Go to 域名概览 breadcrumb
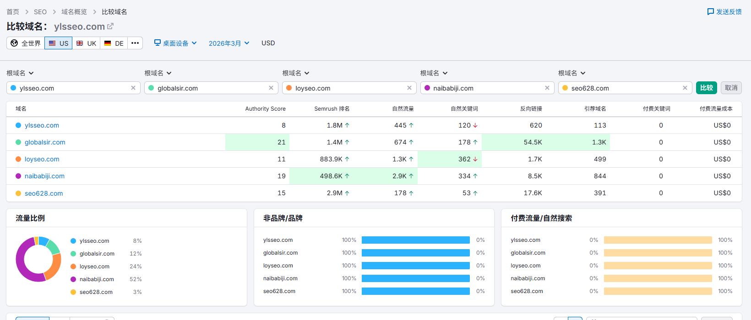Screen dimensions: 751x320 click(74, 12)
